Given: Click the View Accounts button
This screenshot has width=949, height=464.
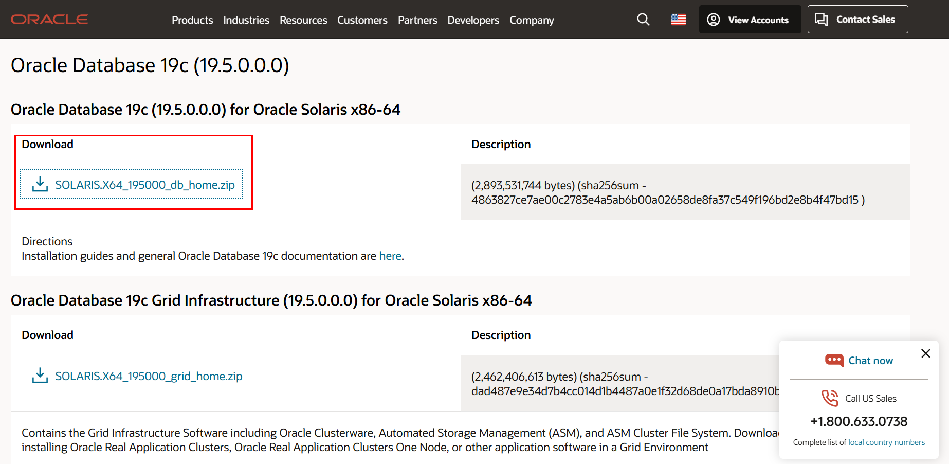Looking at the screenshot, I should click(x=750, y=20).
